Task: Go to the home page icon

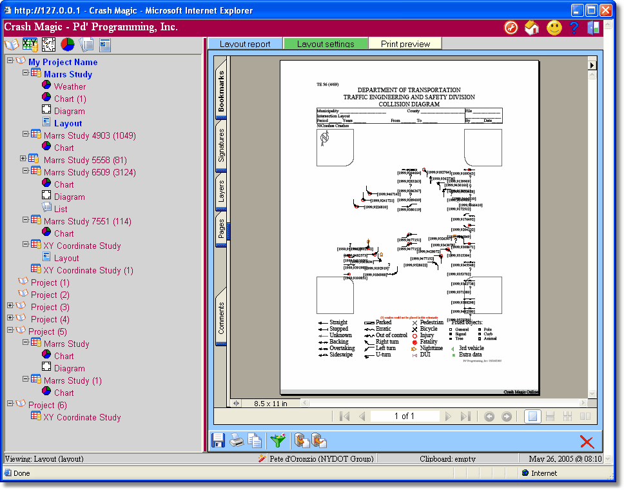Action: pos(532,28)
